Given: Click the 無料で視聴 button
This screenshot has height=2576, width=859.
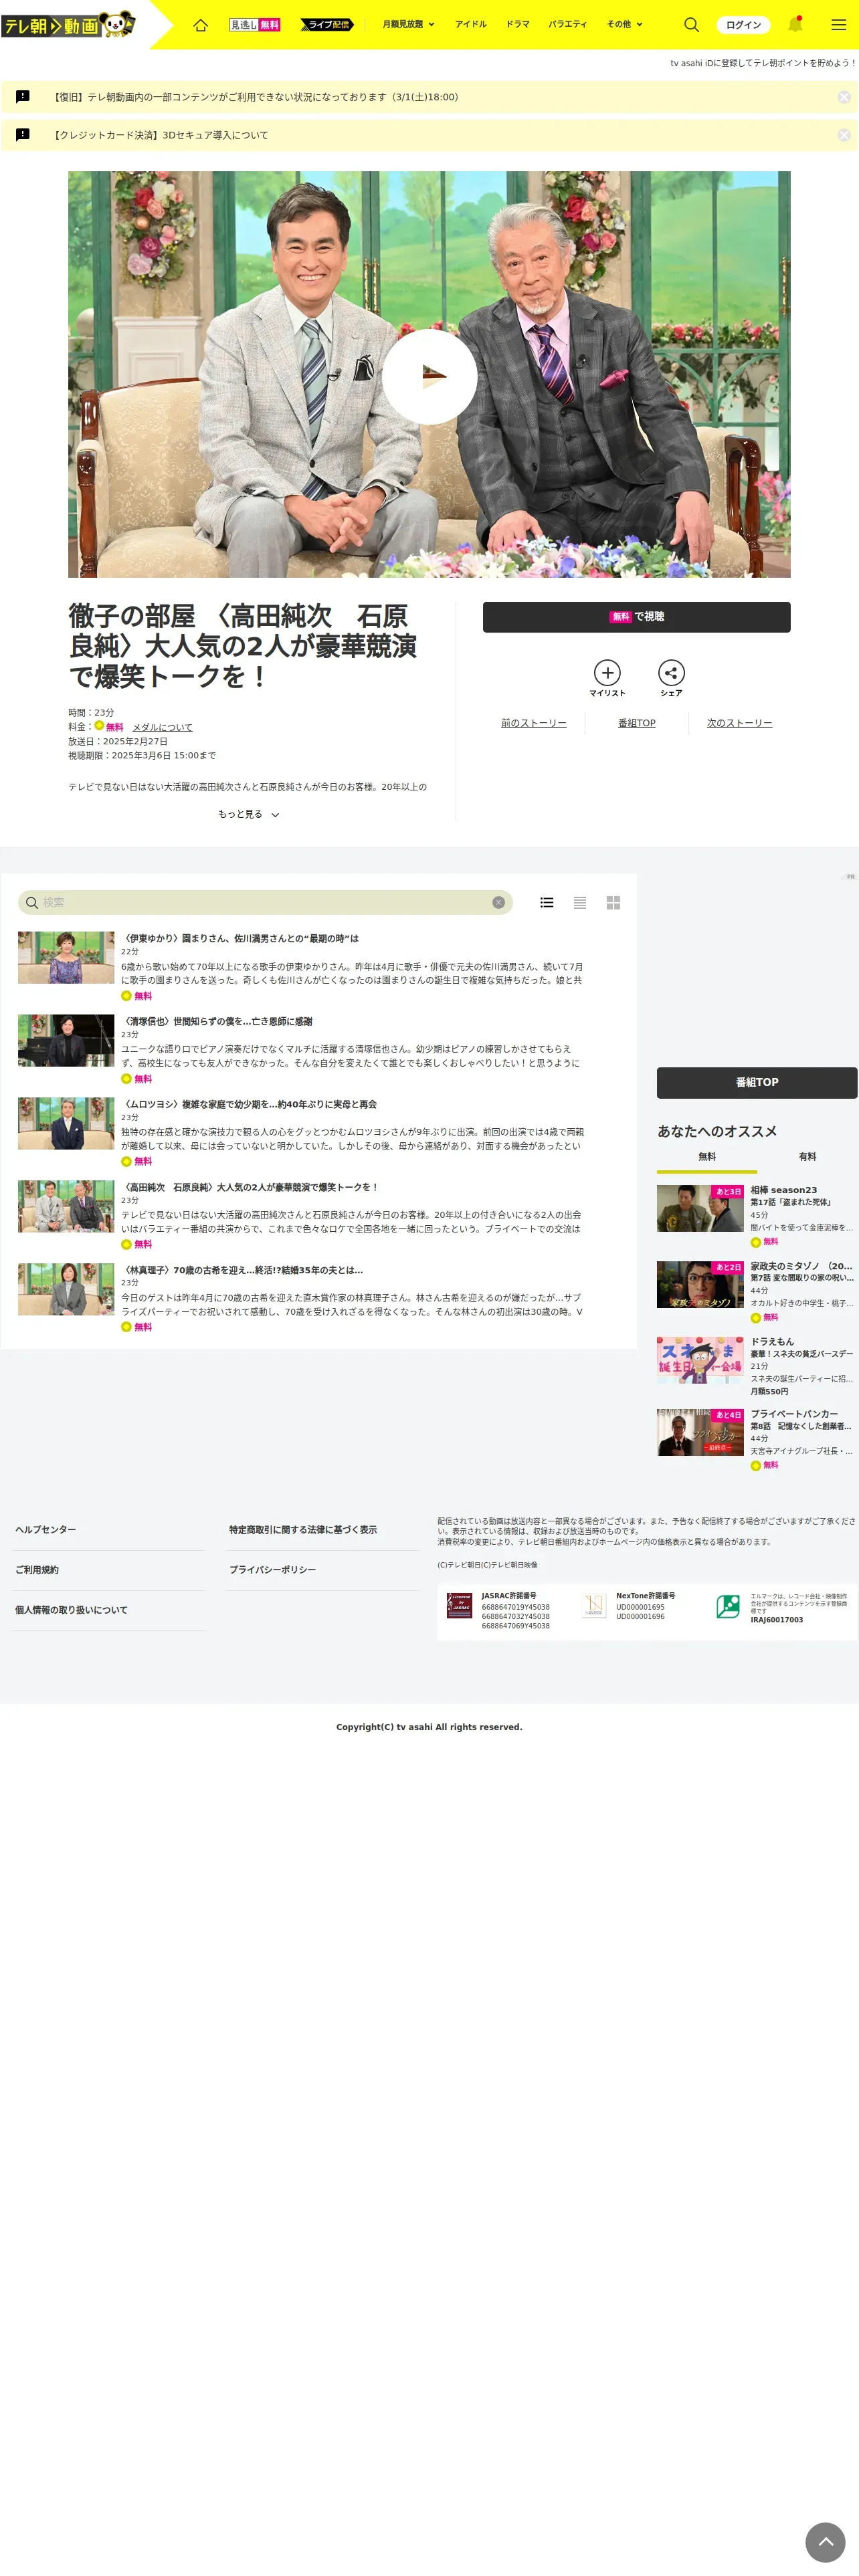Looking at the screenshot, I should click(x=636, y=617).
